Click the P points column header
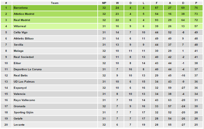The height and width of the screenshot is (129, 204). pyautogui.click(x=196, y=3)
